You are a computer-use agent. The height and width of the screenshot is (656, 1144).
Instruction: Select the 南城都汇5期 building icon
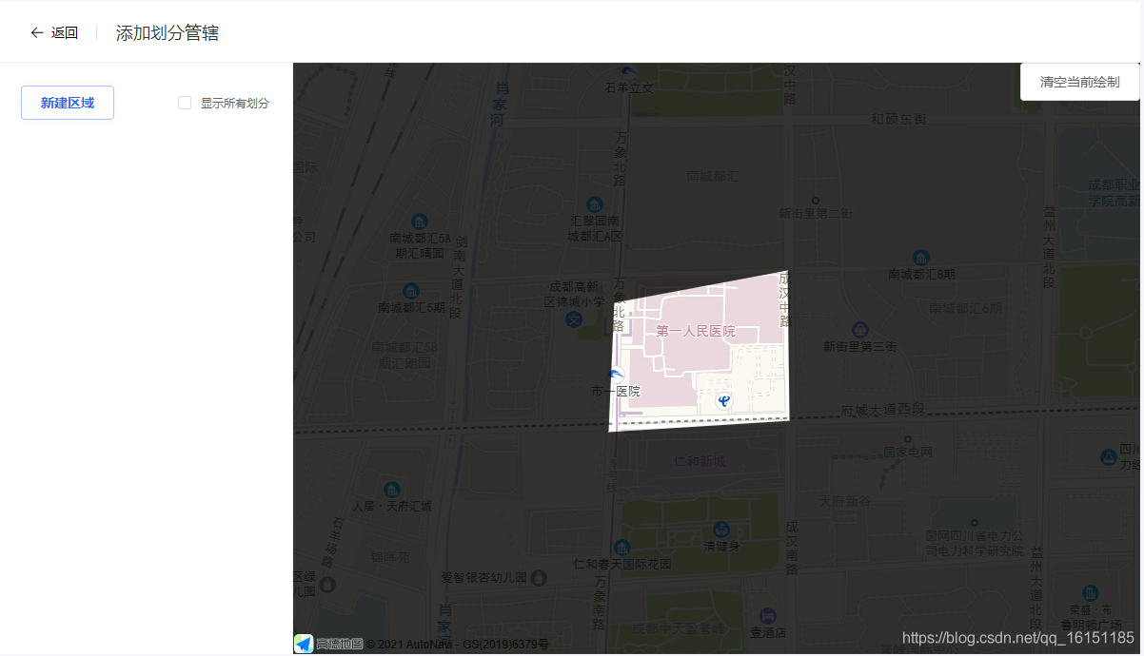click(x=411, y=290)
